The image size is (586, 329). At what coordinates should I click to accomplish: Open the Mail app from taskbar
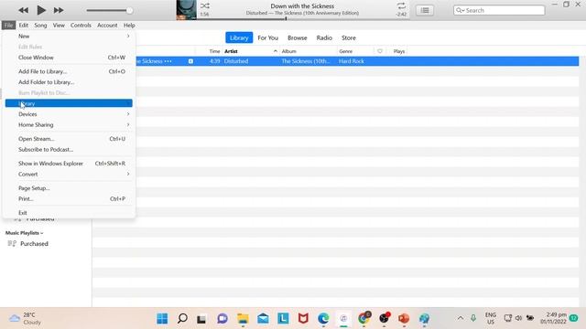[x=263, y=319]
